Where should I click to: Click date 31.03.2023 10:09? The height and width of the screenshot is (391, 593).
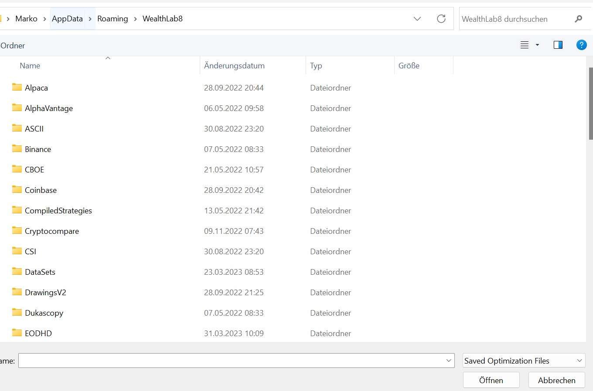point(234,333)
